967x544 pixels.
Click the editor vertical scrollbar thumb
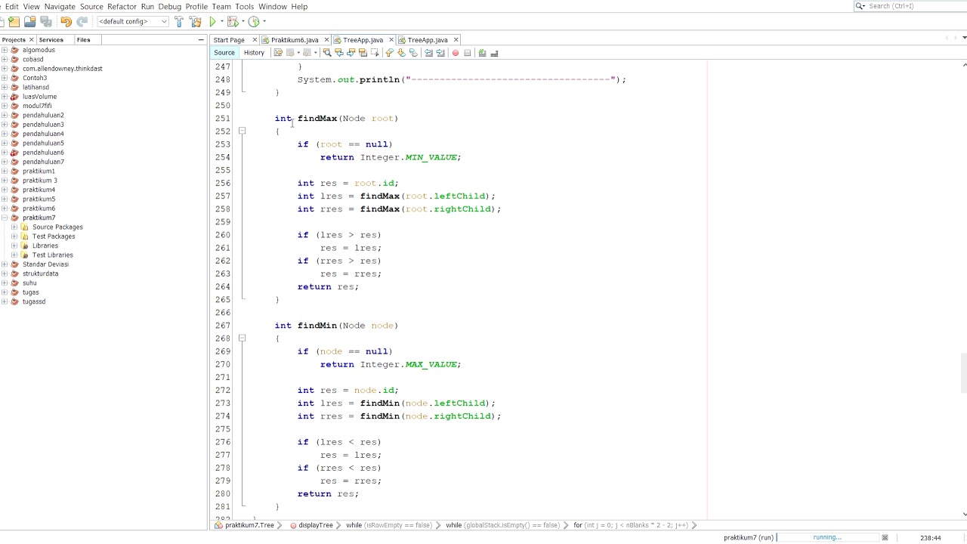pyautogui.click(x=964, y=372)
